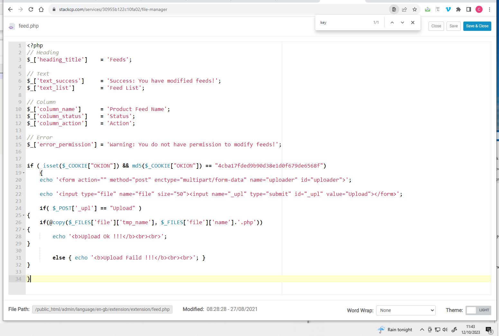
Task: Click the '// Heading' comment on line 2
Action: (43, 52)
